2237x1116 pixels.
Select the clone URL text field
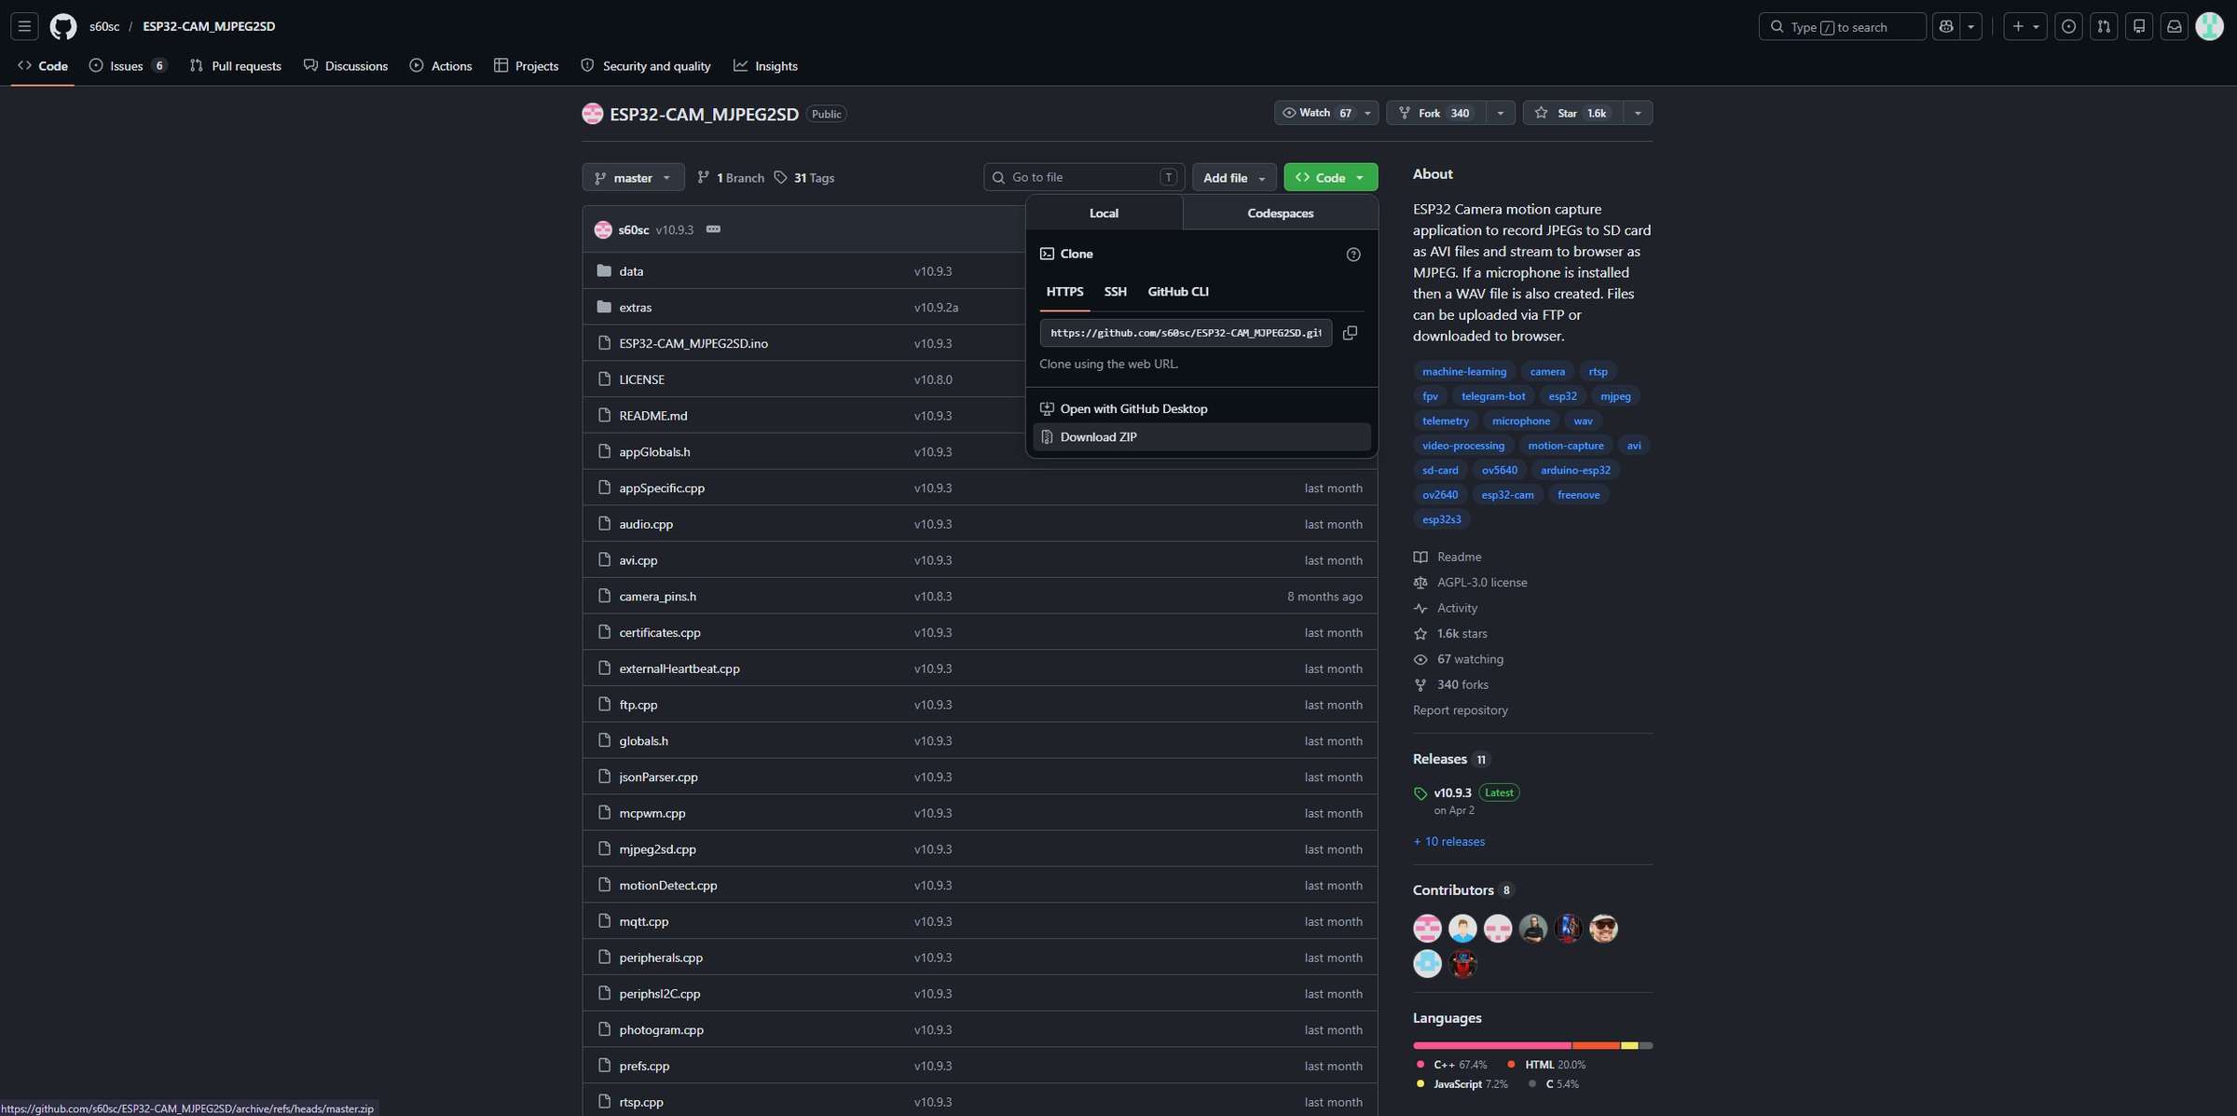pyautogui.click(x=1186, y=333)
